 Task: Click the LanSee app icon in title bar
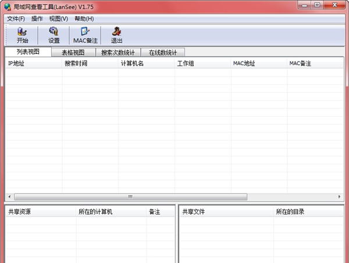click(x=8, y=7)
